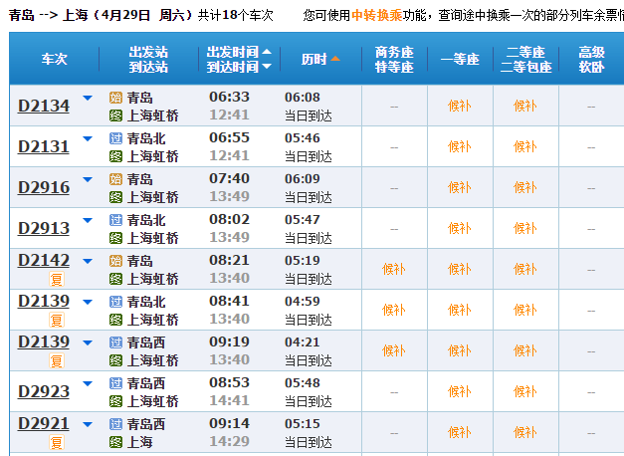Open train number D2131 link
Viewport: 624px width, 456px height.
coord(44,147)
